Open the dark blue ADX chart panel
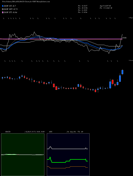Screen dimensions: 133x176 point(68,155)
